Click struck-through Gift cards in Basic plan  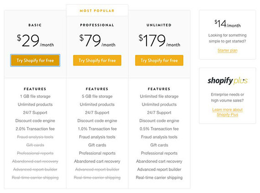(x=35, y=145)
